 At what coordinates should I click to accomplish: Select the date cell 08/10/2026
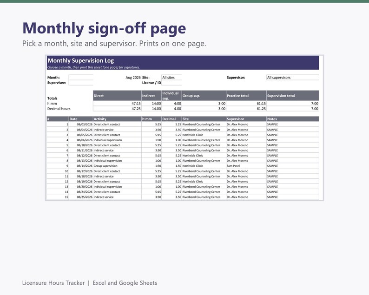(x=81, y=145)
